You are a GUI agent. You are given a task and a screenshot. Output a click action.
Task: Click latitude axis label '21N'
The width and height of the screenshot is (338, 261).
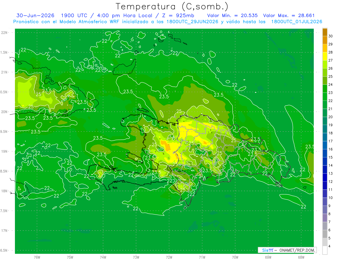4,72
